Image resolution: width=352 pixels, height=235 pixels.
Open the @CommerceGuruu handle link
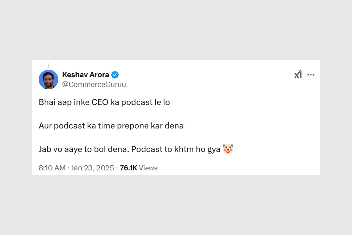coord(94,85)
